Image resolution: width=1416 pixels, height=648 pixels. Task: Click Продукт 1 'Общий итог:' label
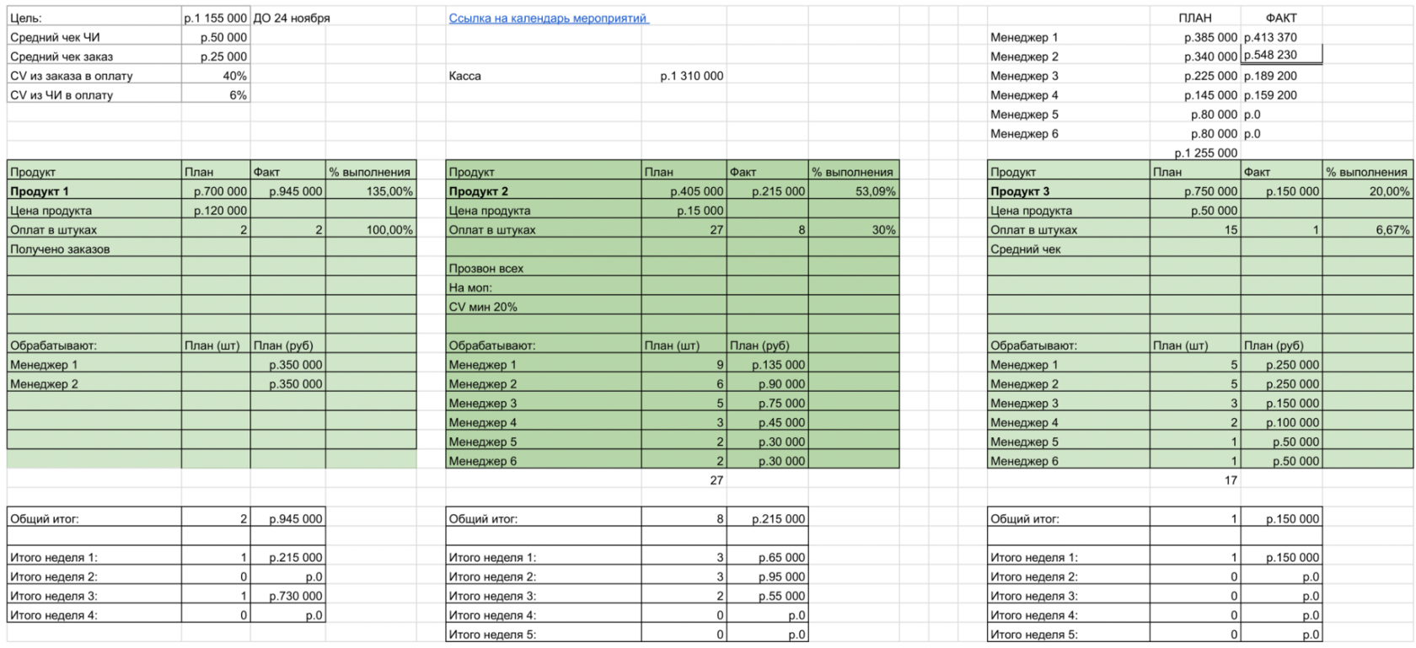tap(94, 519)
